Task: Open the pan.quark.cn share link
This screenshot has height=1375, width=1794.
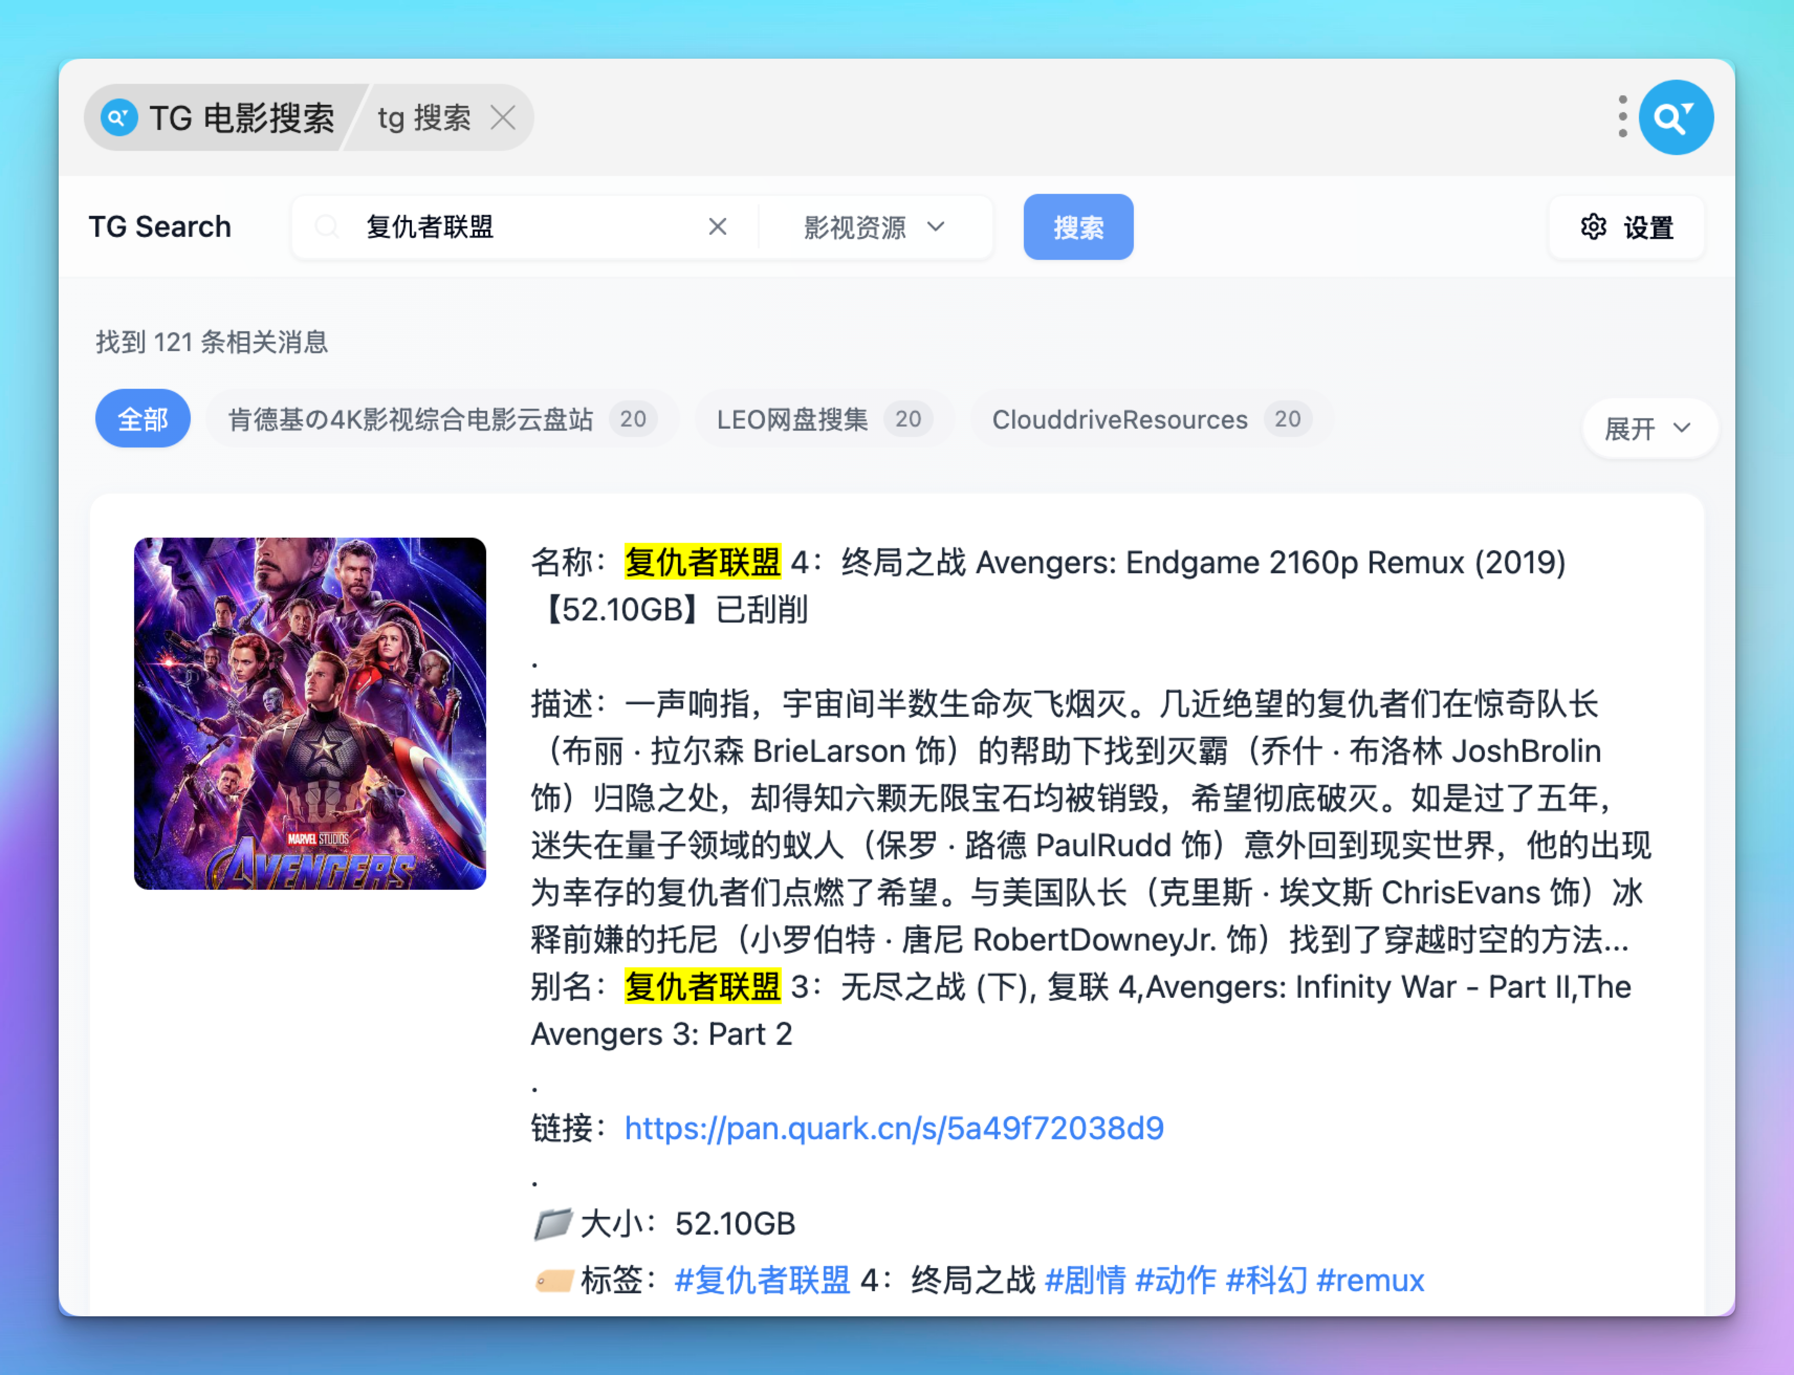Action: (894, 1129)
